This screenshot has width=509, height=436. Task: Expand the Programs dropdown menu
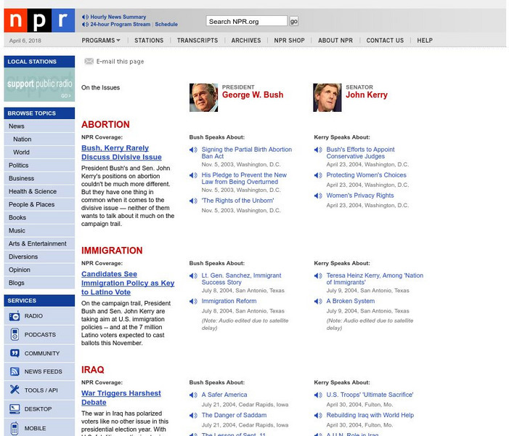[101, 40]
